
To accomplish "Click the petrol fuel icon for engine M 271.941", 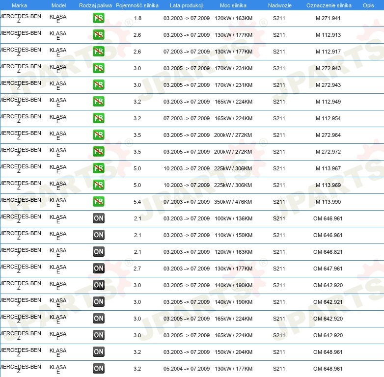I will coord(99,18).
